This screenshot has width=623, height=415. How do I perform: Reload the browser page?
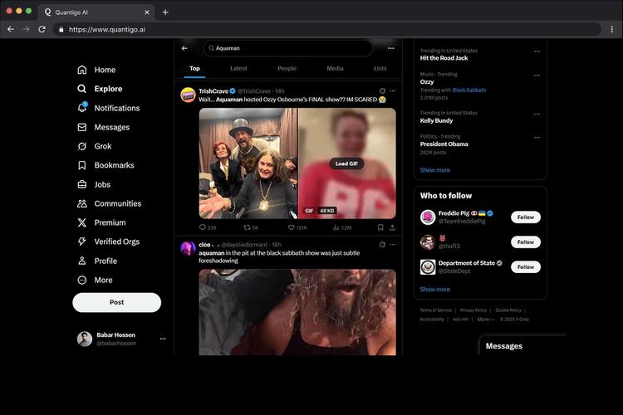pyautogui.click(x=42, y=29)
